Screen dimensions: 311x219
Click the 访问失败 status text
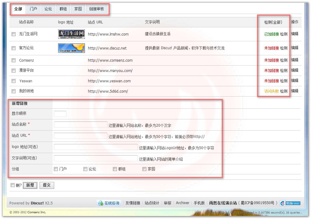point(271,91)
